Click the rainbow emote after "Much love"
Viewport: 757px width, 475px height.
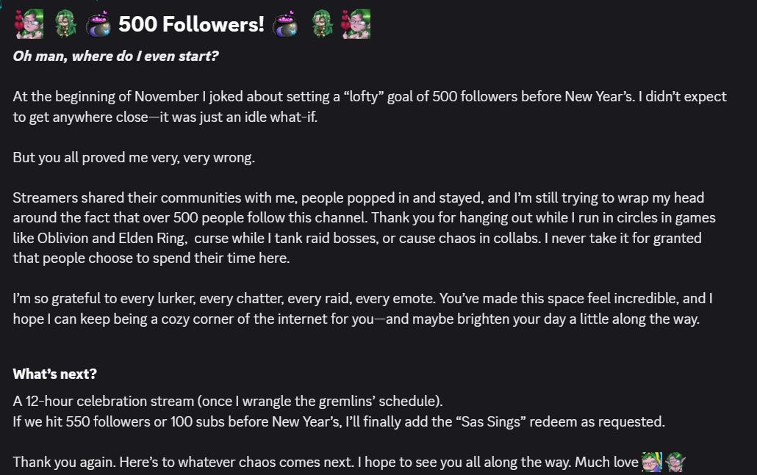pos(652,463)
